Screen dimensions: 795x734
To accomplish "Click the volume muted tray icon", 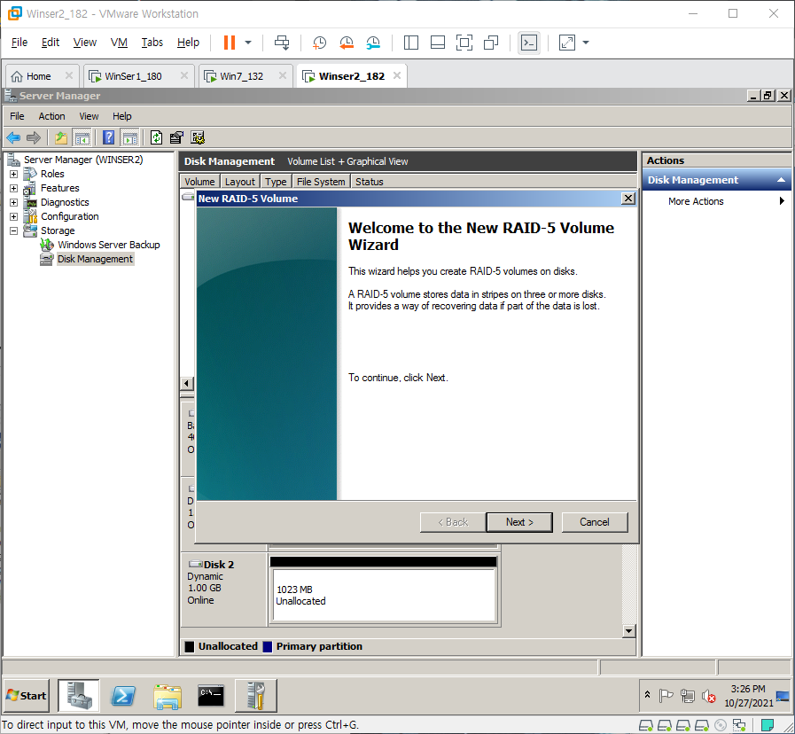I will [x=708, y=696].
